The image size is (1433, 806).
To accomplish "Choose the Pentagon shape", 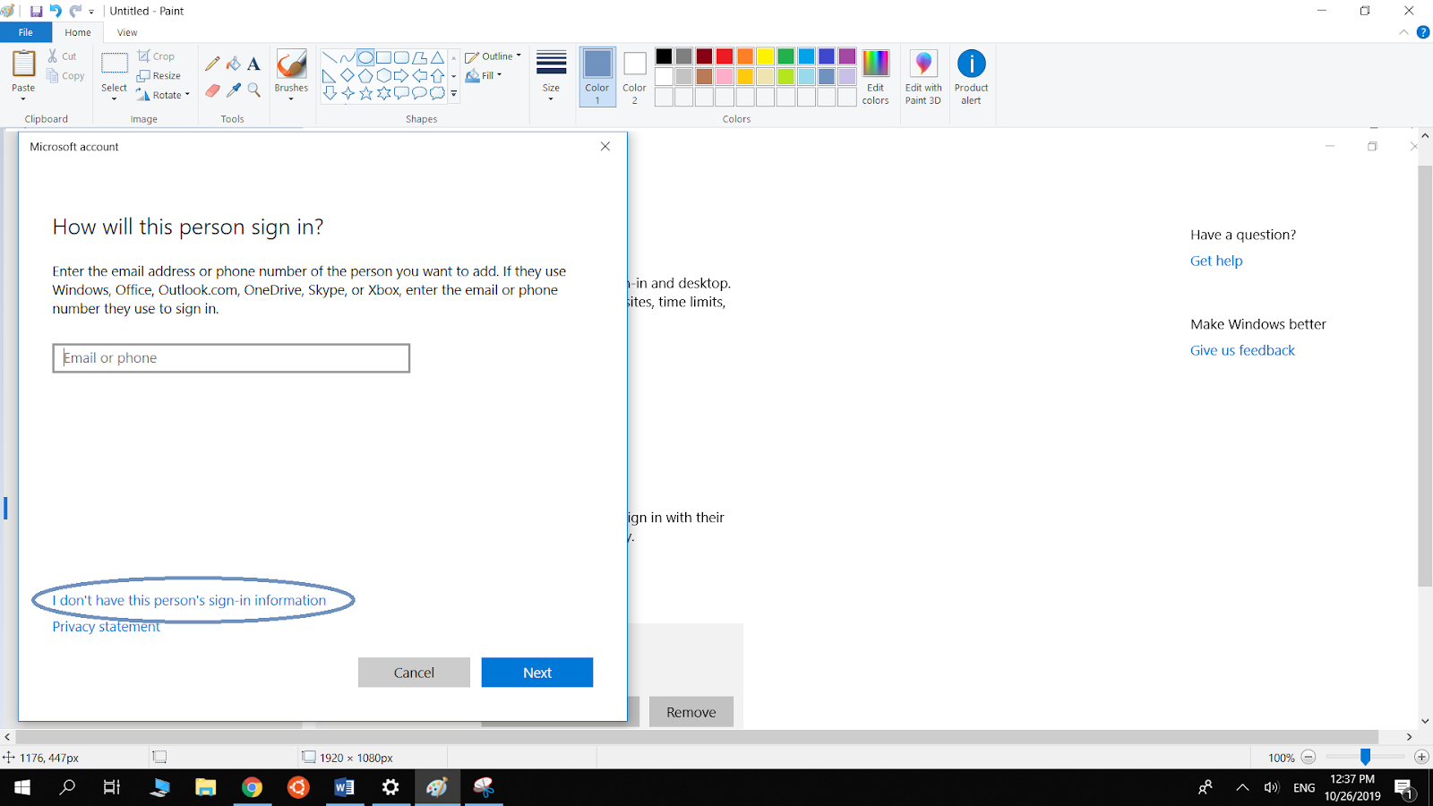I will tap(365, 76).
